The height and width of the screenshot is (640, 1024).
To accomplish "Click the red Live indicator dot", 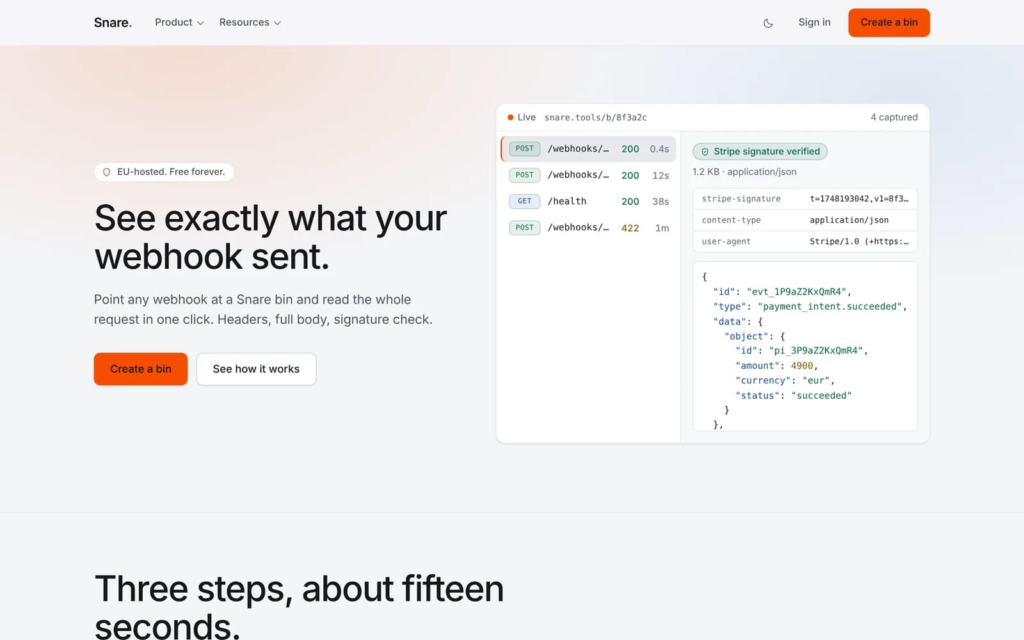I will [x=511, y=118].
